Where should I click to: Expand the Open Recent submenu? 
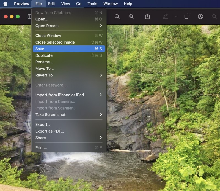click(x=69, y=26)
